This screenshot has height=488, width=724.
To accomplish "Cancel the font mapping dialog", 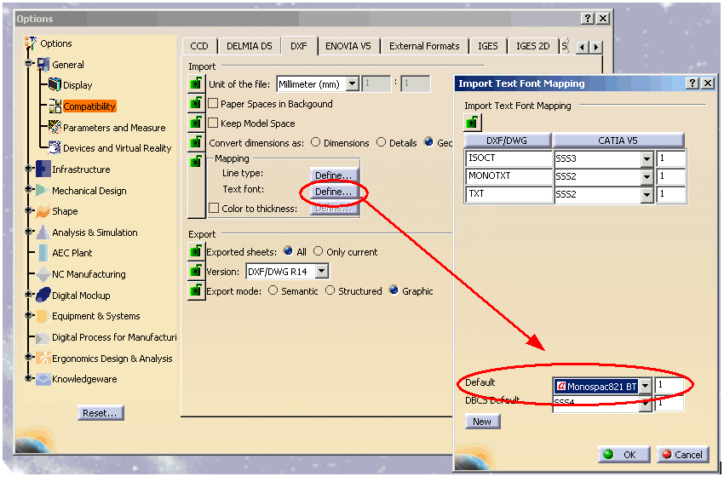I will tap(682, 454).
